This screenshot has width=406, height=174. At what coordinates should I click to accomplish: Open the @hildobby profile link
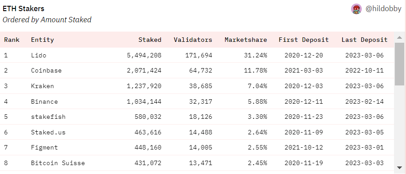pyautogui.click(x=383, y=9)
